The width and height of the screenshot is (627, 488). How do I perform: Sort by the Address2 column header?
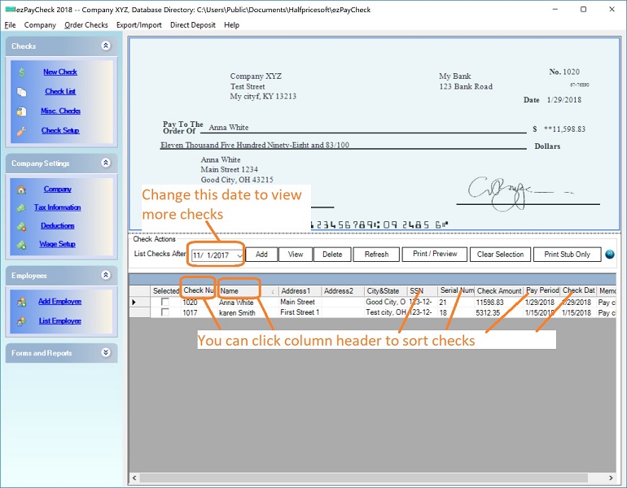click(343, 290)
